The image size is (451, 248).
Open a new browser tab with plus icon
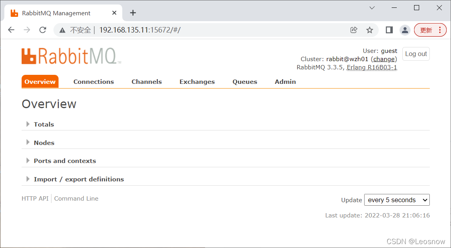click(133, 13)
